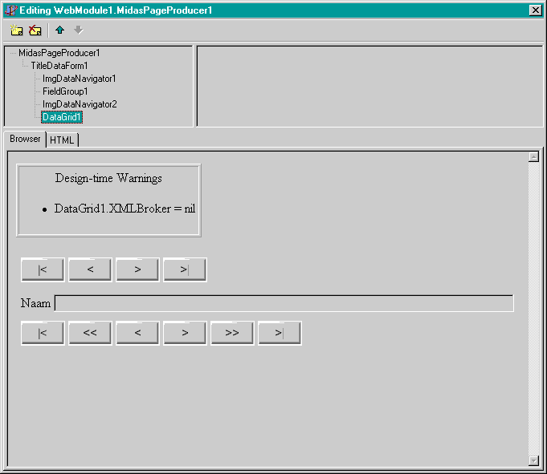
Task: Click the application icon in title bar
Action: 10,10
